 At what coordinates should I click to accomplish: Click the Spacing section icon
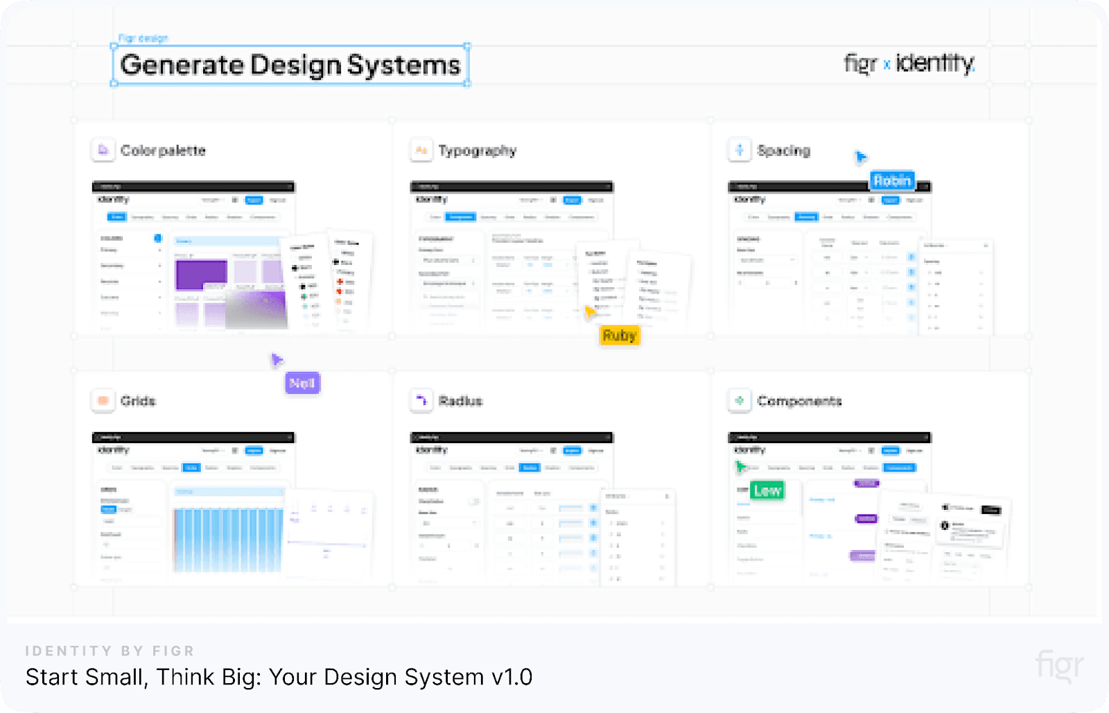[740, 150]
